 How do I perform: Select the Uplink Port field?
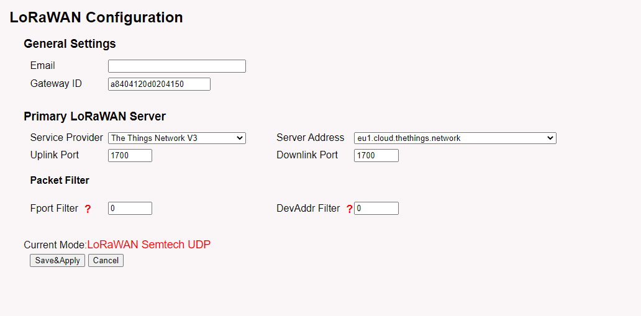tap(130, 155)
